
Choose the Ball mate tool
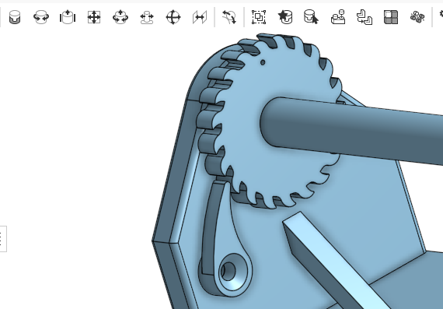coord(173,17)
